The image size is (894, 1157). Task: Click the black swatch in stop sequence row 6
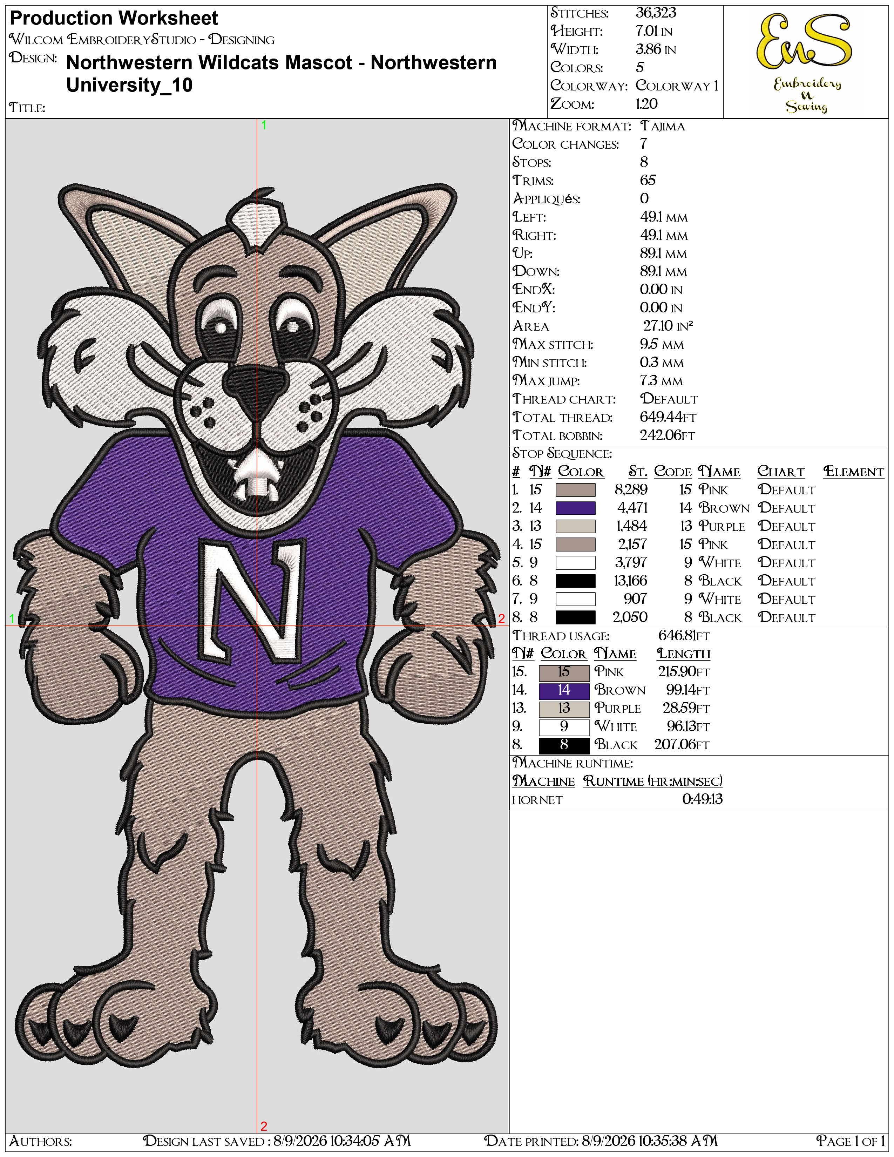[x=575, y=581]
